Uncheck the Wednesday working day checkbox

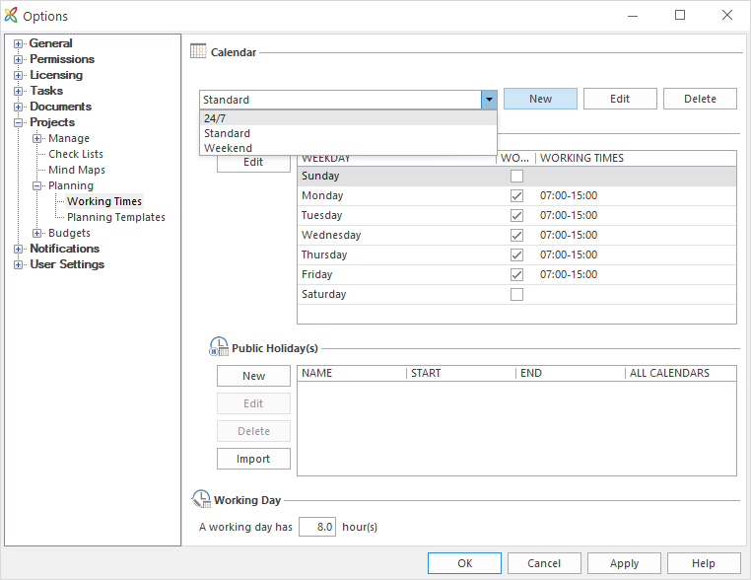coord(516,235)
